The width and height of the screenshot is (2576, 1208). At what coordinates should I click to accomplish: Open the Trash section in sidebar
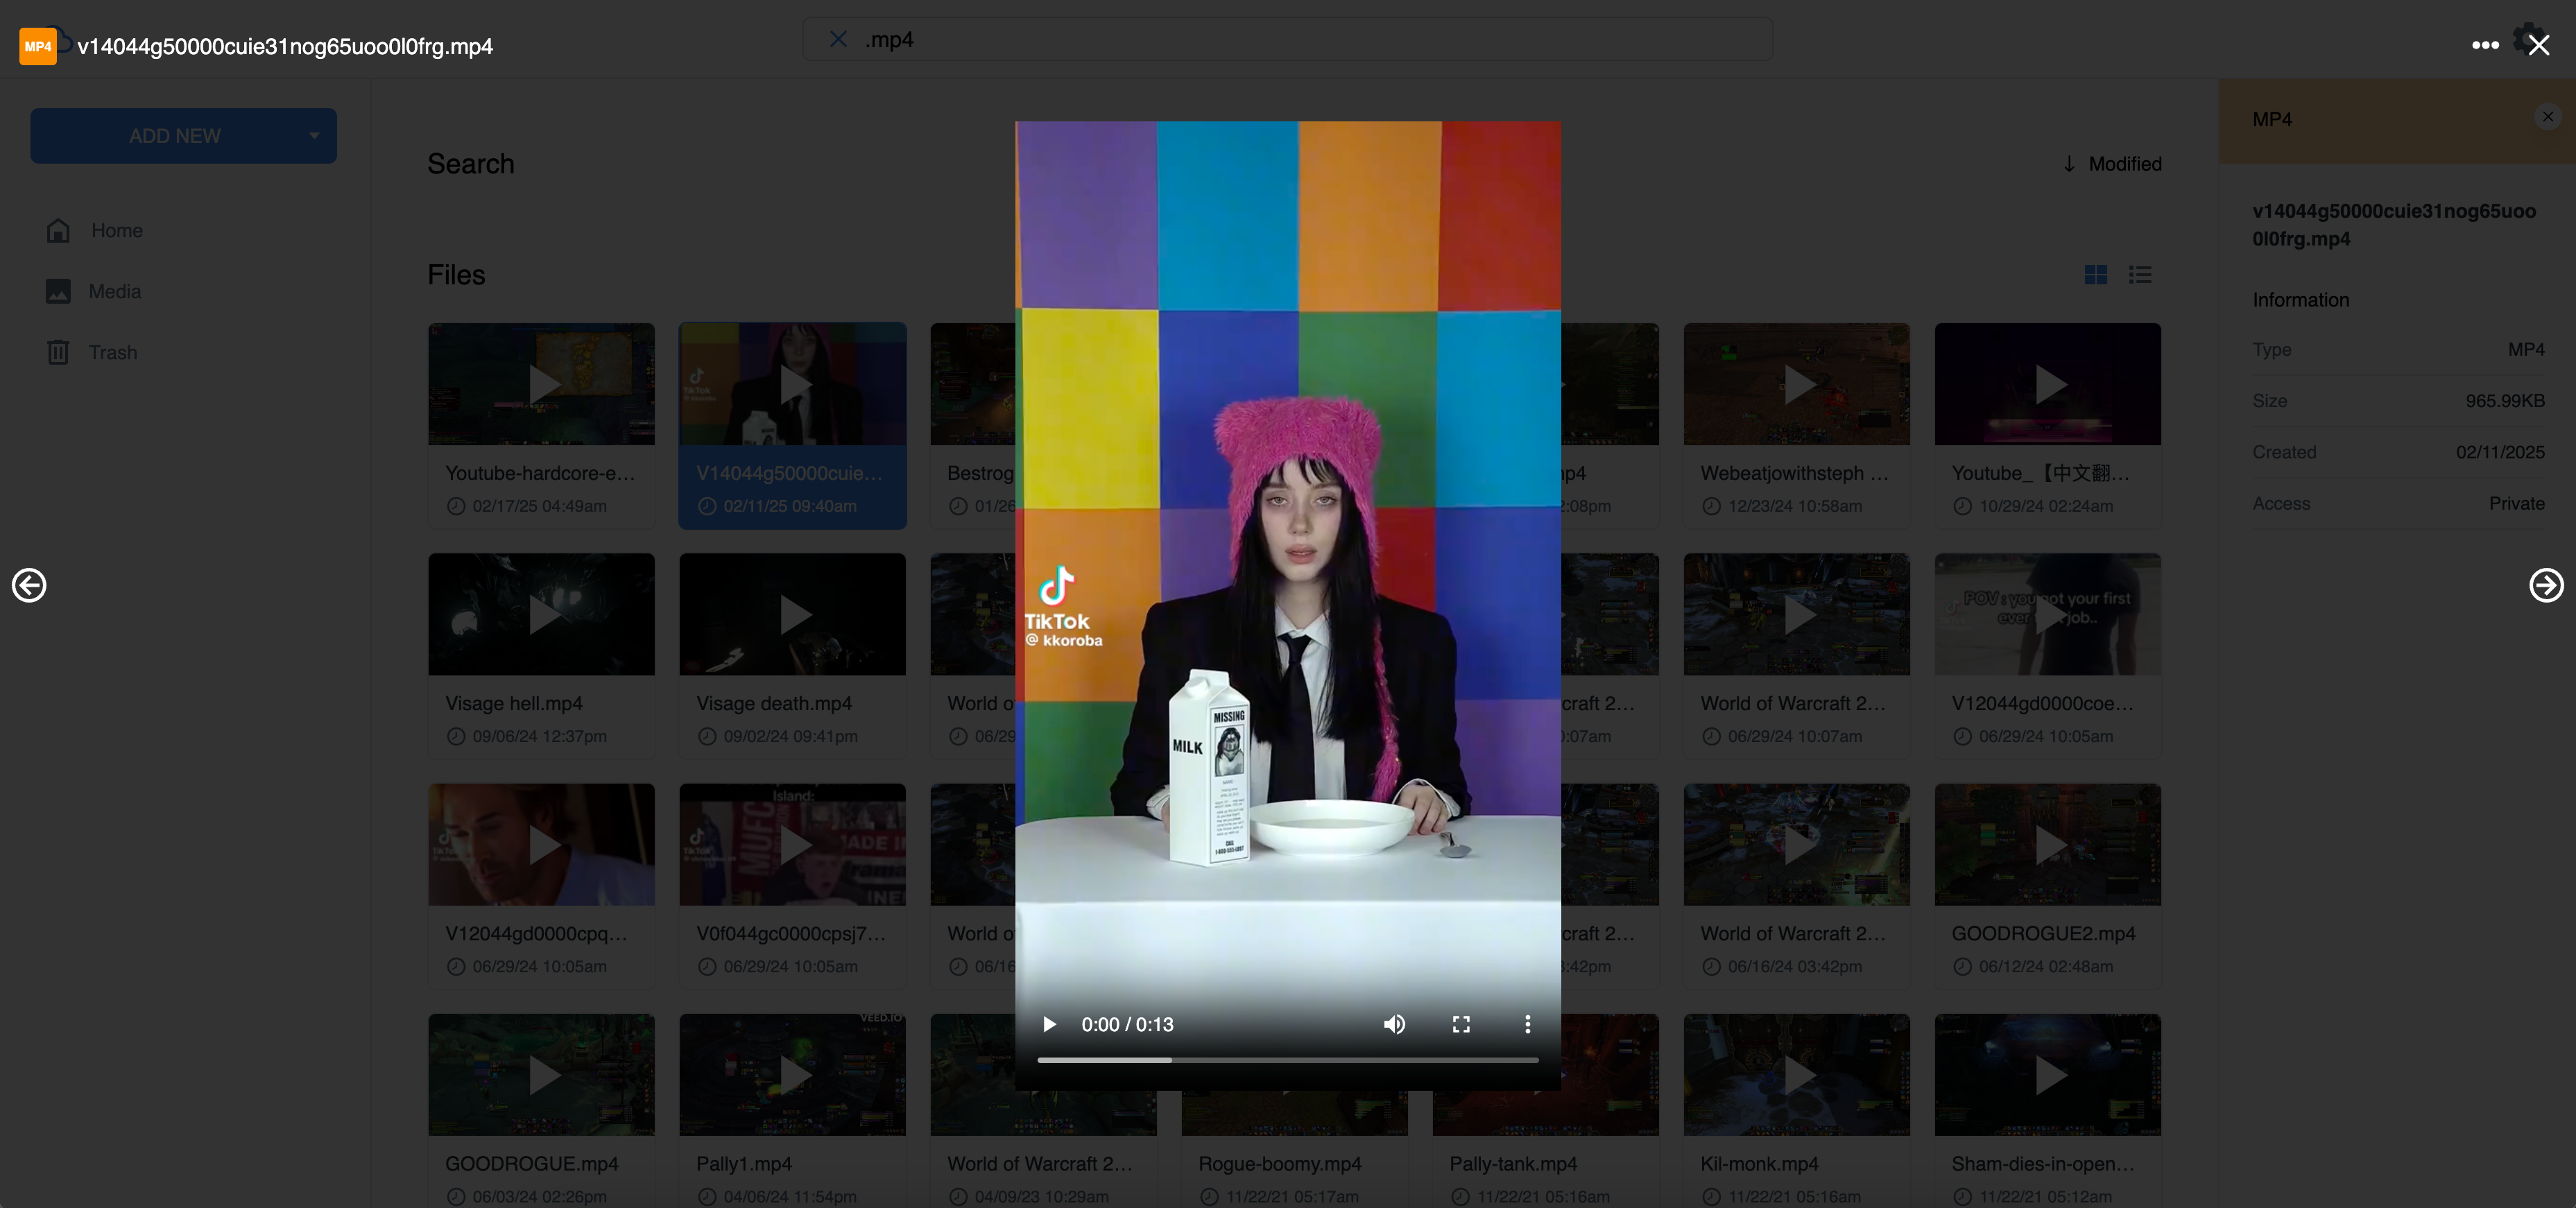(x=112, y=352)
